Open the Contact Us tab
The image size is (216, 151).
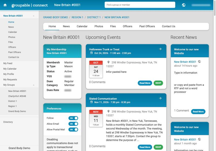point(168,26)
